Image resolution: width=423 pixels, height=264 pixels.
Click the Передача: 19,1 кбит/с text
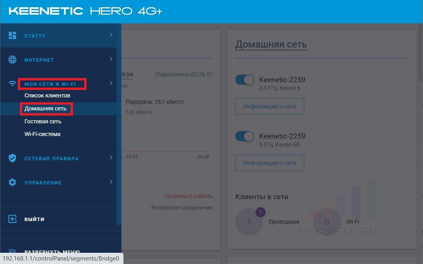(155, 102)
